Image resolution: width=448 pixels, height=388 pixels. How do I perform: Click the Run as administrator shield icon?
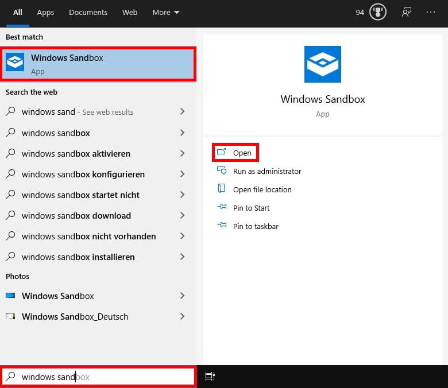(222, 171)
